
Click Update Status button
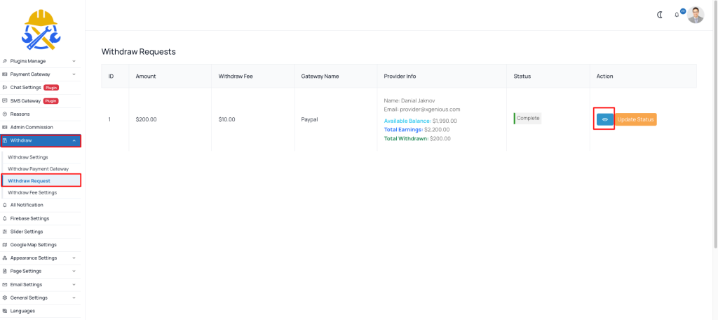click(x=635, y=119)
